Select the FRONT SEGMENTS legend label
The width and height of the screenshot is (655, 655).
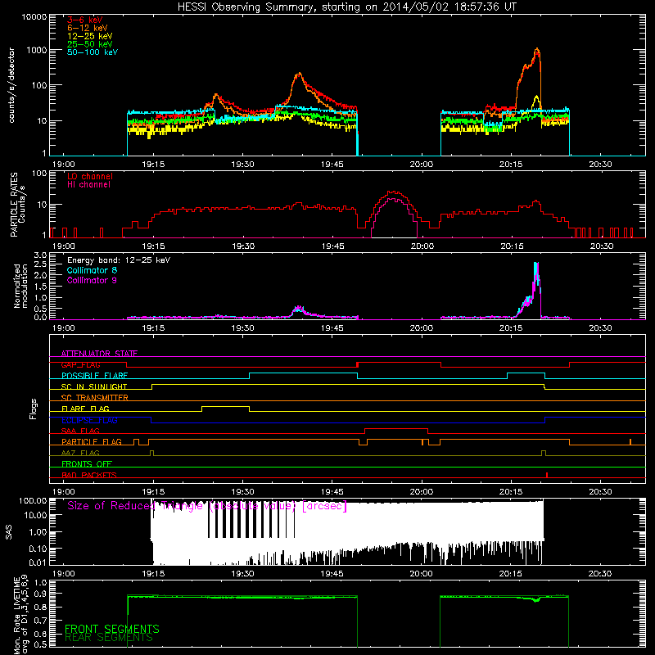click(112, 629)
